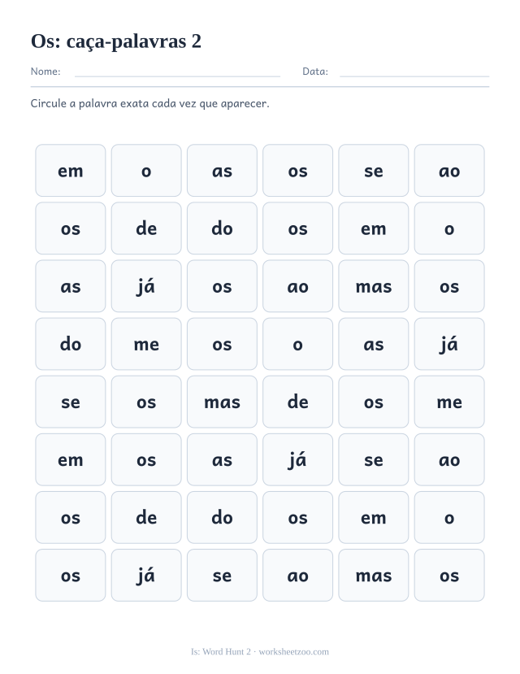520x674 pixels.
Task: Select the 'mas' tile in row three
Action: coord(374,286)
